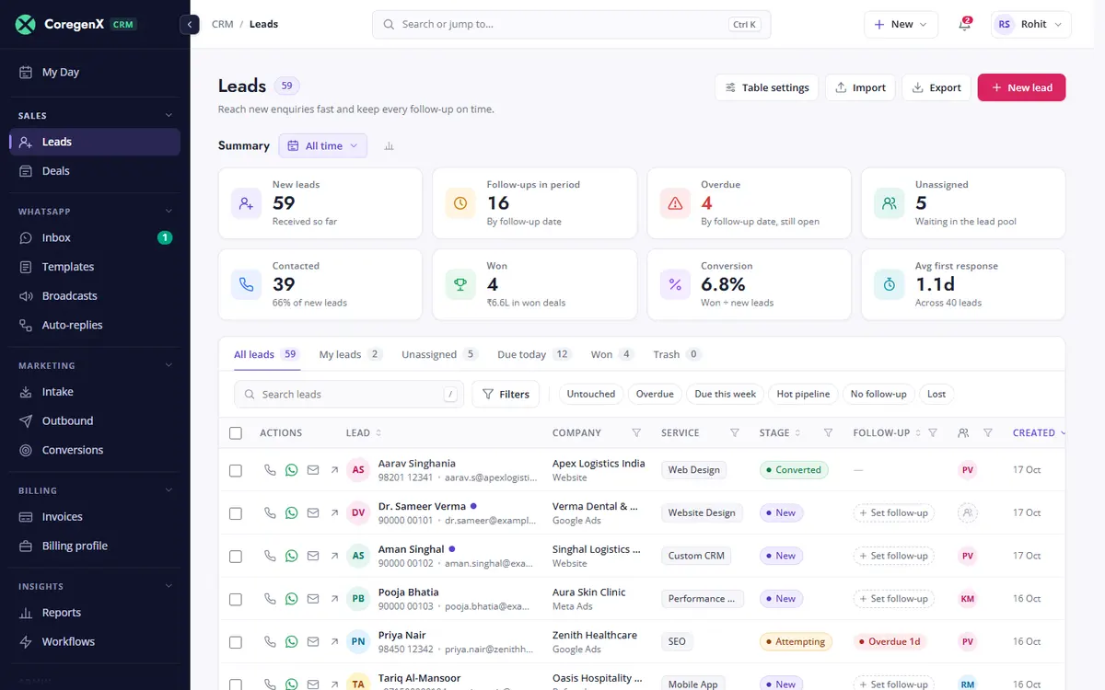Image resolution: width=1105 pixels, height=690 pixels.
Task: Open Deals in the sidebar
Action: pyautogui.click(x=95, y=171)
